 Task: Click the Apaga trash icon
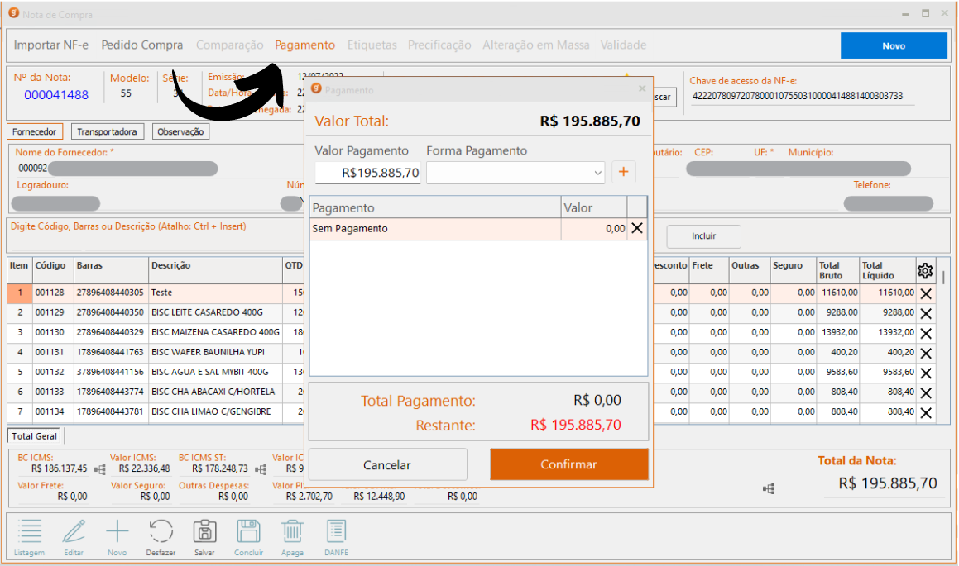click(x=292, y=531)
